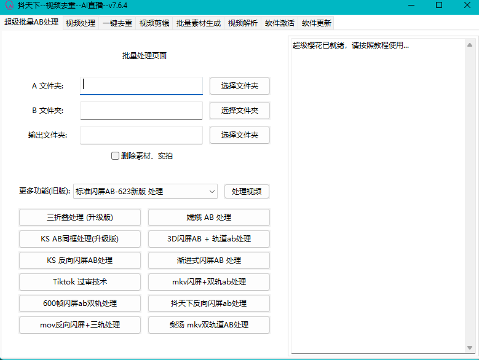479x360 pixels.
Task: Open the 一键去重 tab
Action: click(117, 23)
